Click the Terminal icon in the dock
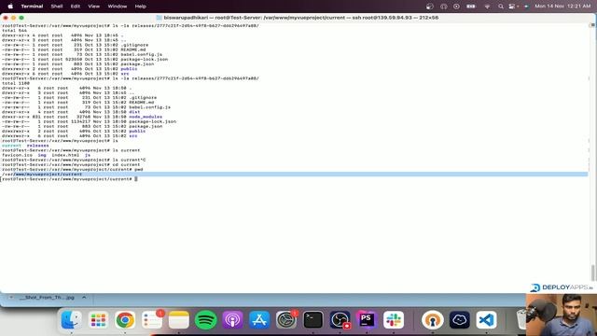Viewport: 597px width, 336px height. pos(313,320)
